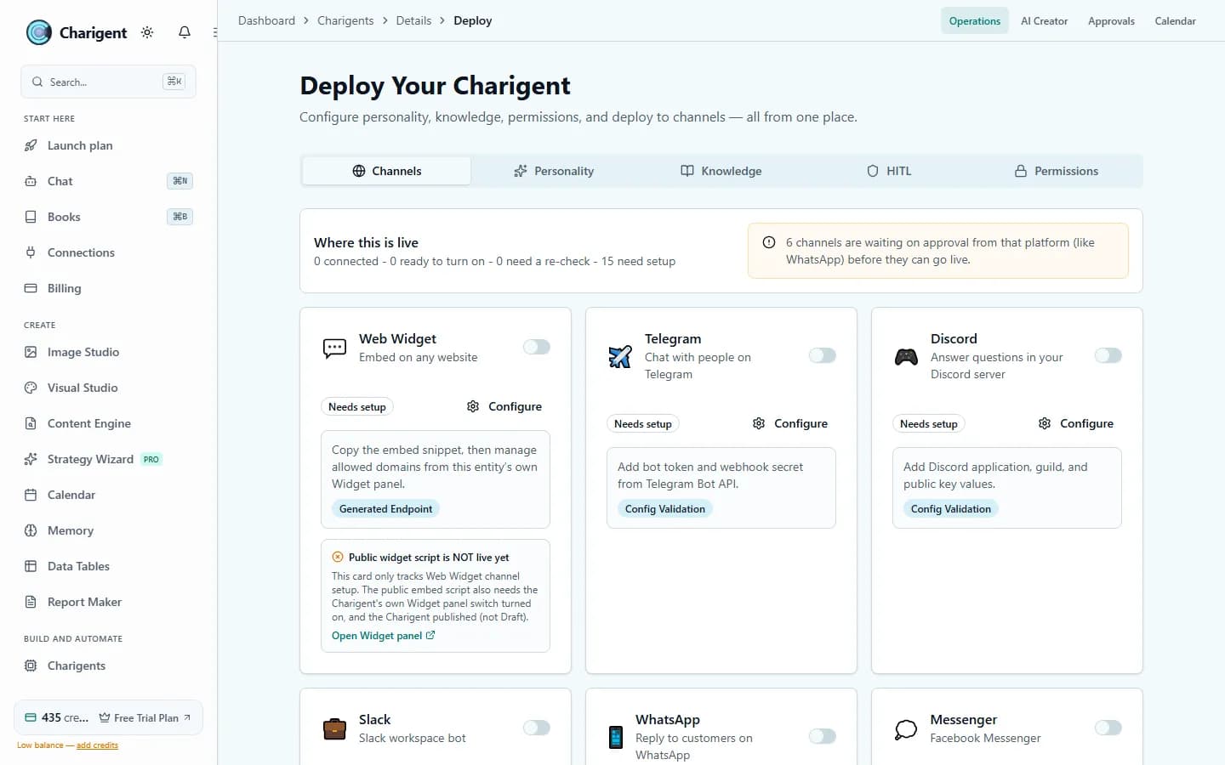Click the Slack briefcase icon

(334, 728)
